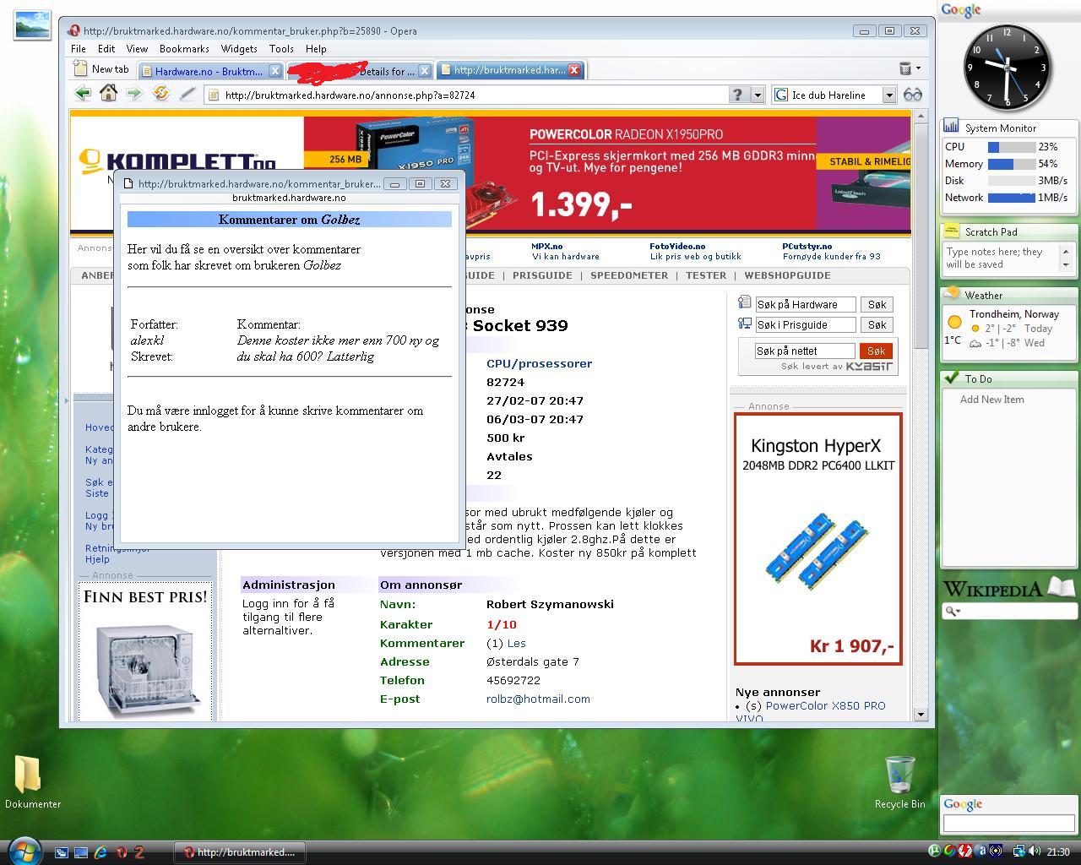Image resolution: width=1081 pixels, height=865 pixels.
Task: Click the volume speaker icon in the system tray
Action: 1035,851
